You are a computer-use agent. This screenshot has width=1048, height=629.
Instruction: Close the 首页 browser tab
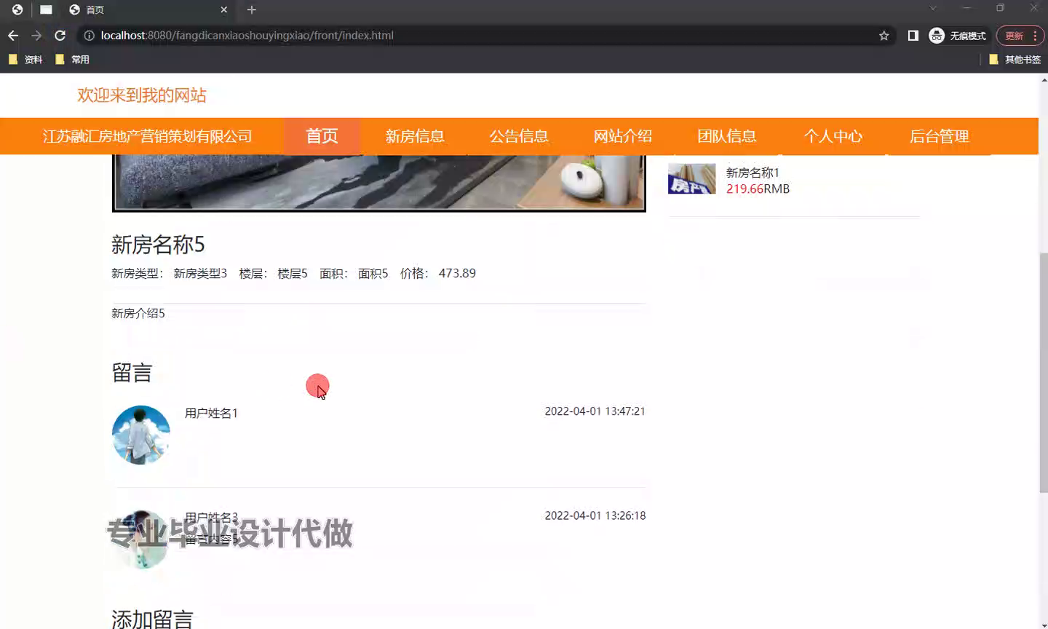(x=224, y=10)
